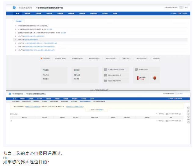The image size is (195, 167).
Task: Expand the 国务院部门网站 dropdown
Action: (60, 59)
